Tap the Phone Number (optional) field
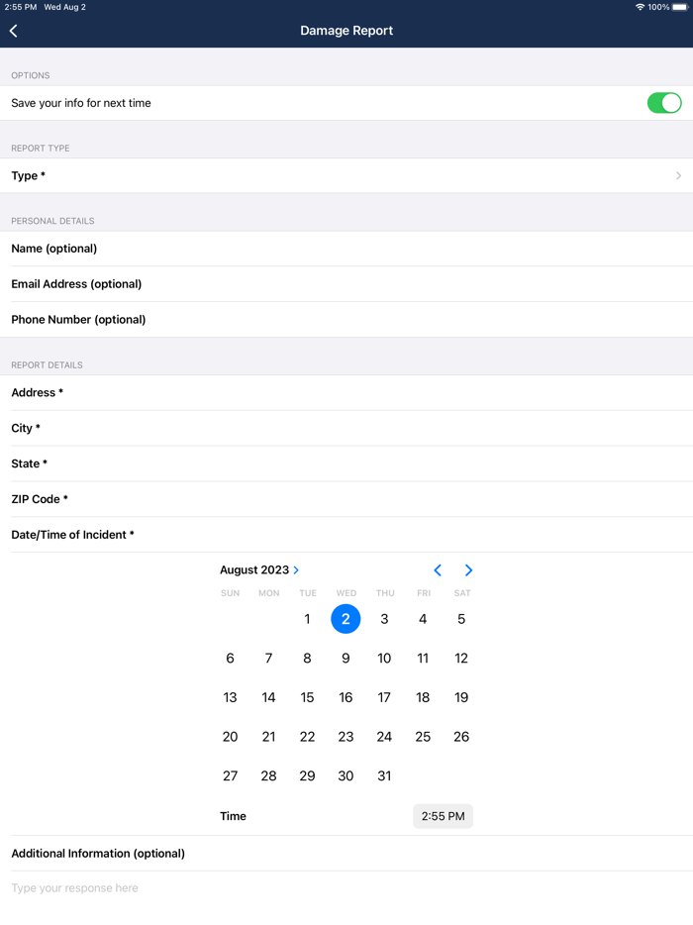The image size is (693, 925). pyautogui.click(x=346, y=319)
